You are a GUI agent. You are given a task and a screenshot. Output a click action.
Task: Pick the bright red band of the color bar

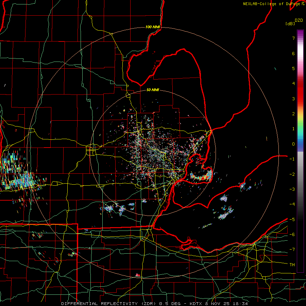[300, 95]
